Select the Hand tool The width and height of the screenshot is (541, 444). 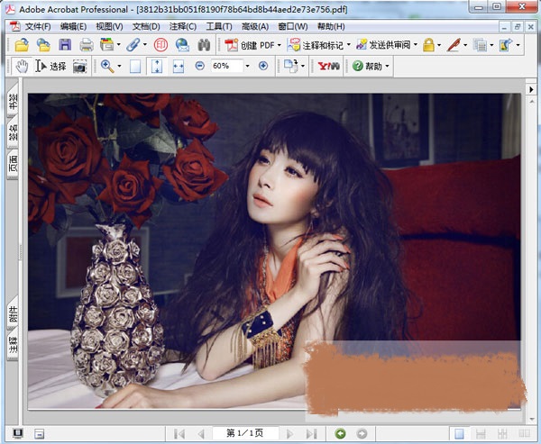23,66
